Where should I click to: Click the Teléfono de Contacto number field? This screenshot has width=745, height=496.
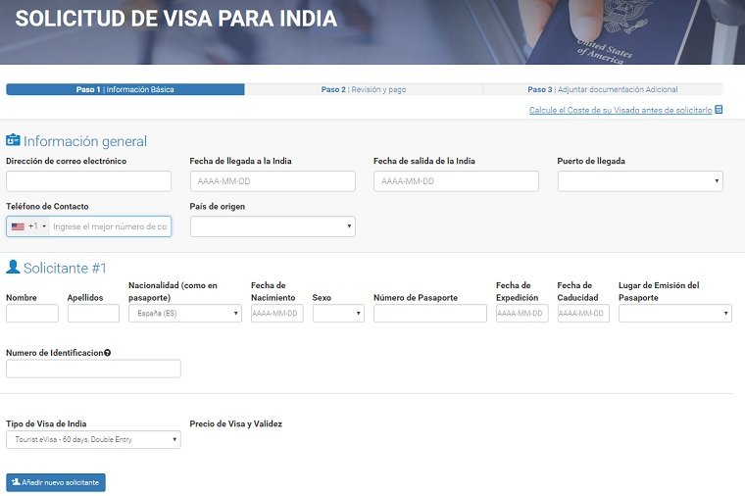(110, 226)
